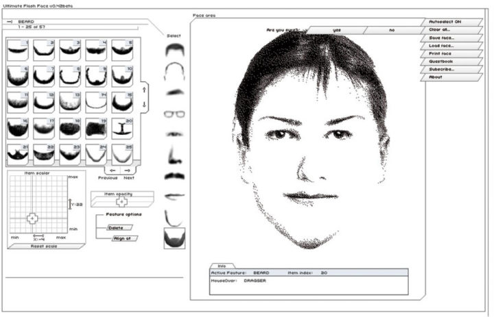Choose thin beard outline number 14
The height and width of the screenshot is (317, 494).
click(x=96, y=102)
